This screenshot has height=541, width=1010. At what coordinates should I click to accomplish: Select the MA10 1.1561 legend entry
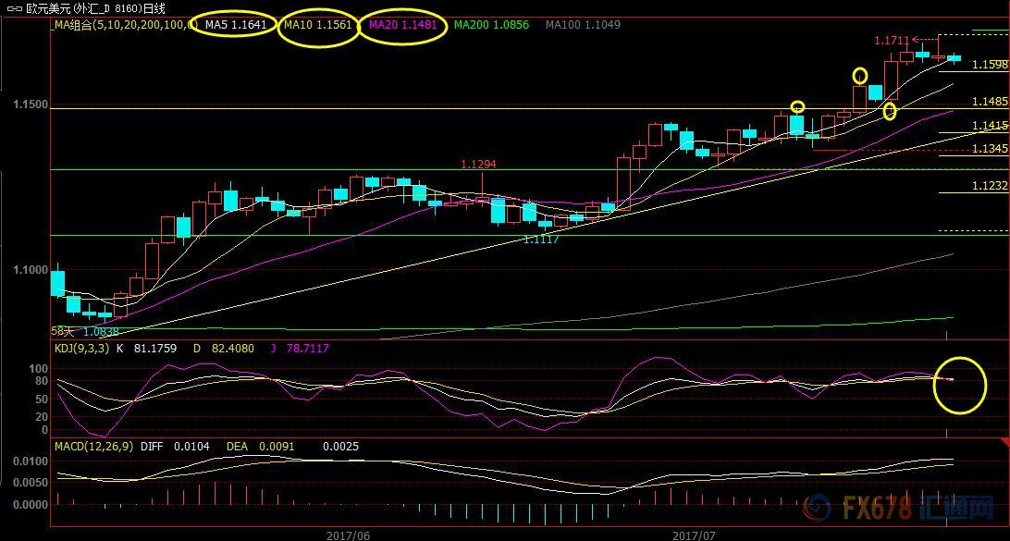pyautogui.click(x=317, y=25)
